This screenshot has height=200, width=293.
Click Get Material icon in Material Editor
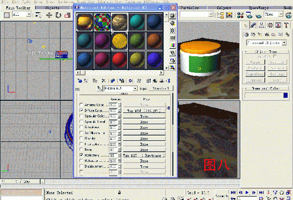click(x=80, y=81)
